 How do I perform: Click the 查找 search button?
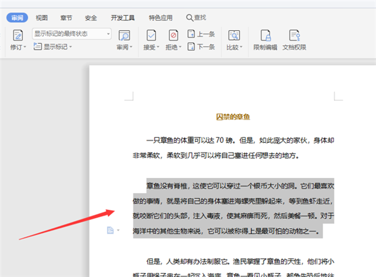coord(196,18)
